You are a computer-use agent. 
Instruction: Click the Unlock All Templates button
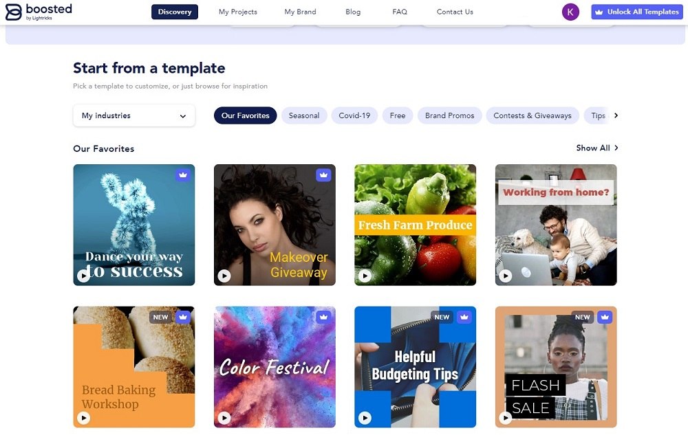[x=636, y=12]
